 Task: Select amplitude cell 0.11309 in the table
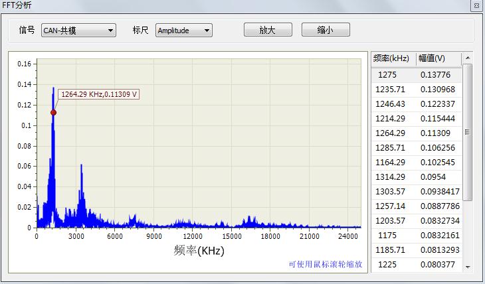coord(436,133)
